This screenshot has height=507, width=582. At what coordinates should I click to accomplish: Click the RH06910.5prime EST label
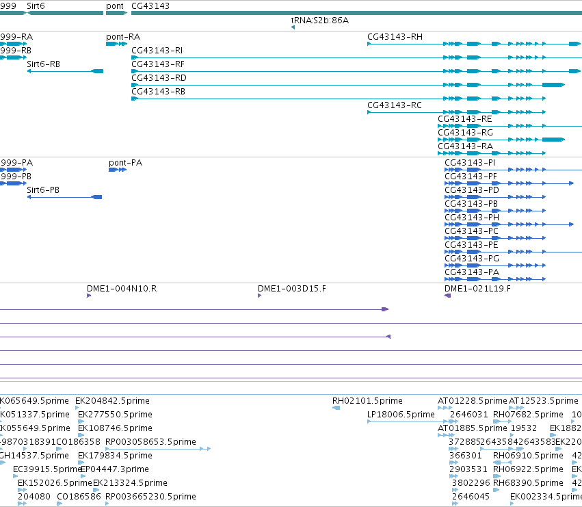tap(528, 456)
